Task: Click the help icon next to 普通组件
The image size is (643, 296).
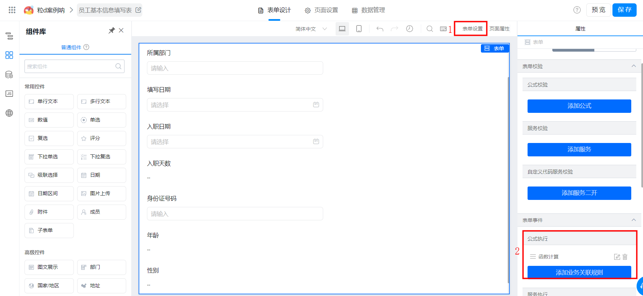Action: point(86,47)
